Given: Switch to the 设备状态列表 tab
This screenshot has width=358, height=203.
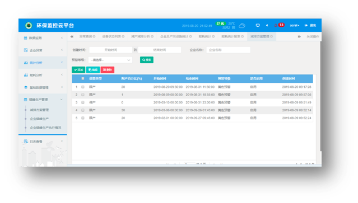Looking at the screenshot, I should 113,36.
